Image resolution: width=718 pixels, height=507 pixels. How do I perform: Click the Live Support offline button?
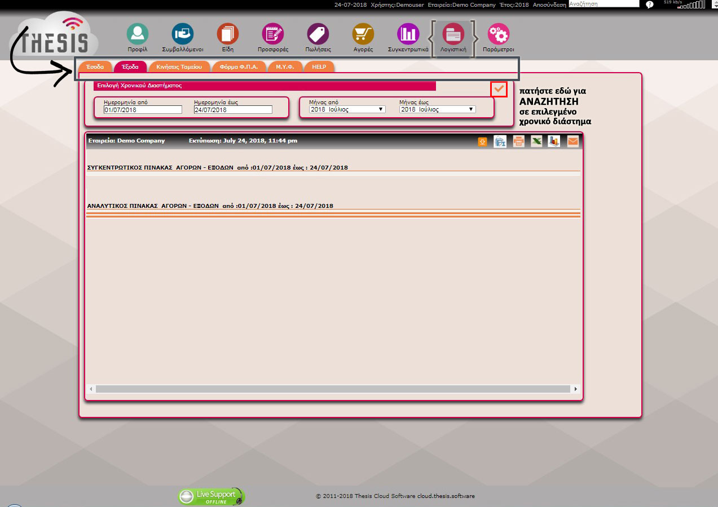(x=212, y=496)
